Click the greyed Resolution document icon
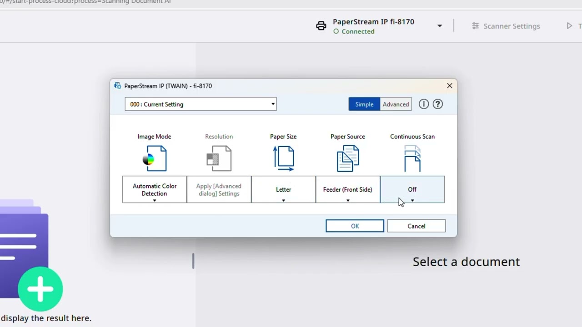This screenshot has width=582, height=327. click(x=219, y=159)
